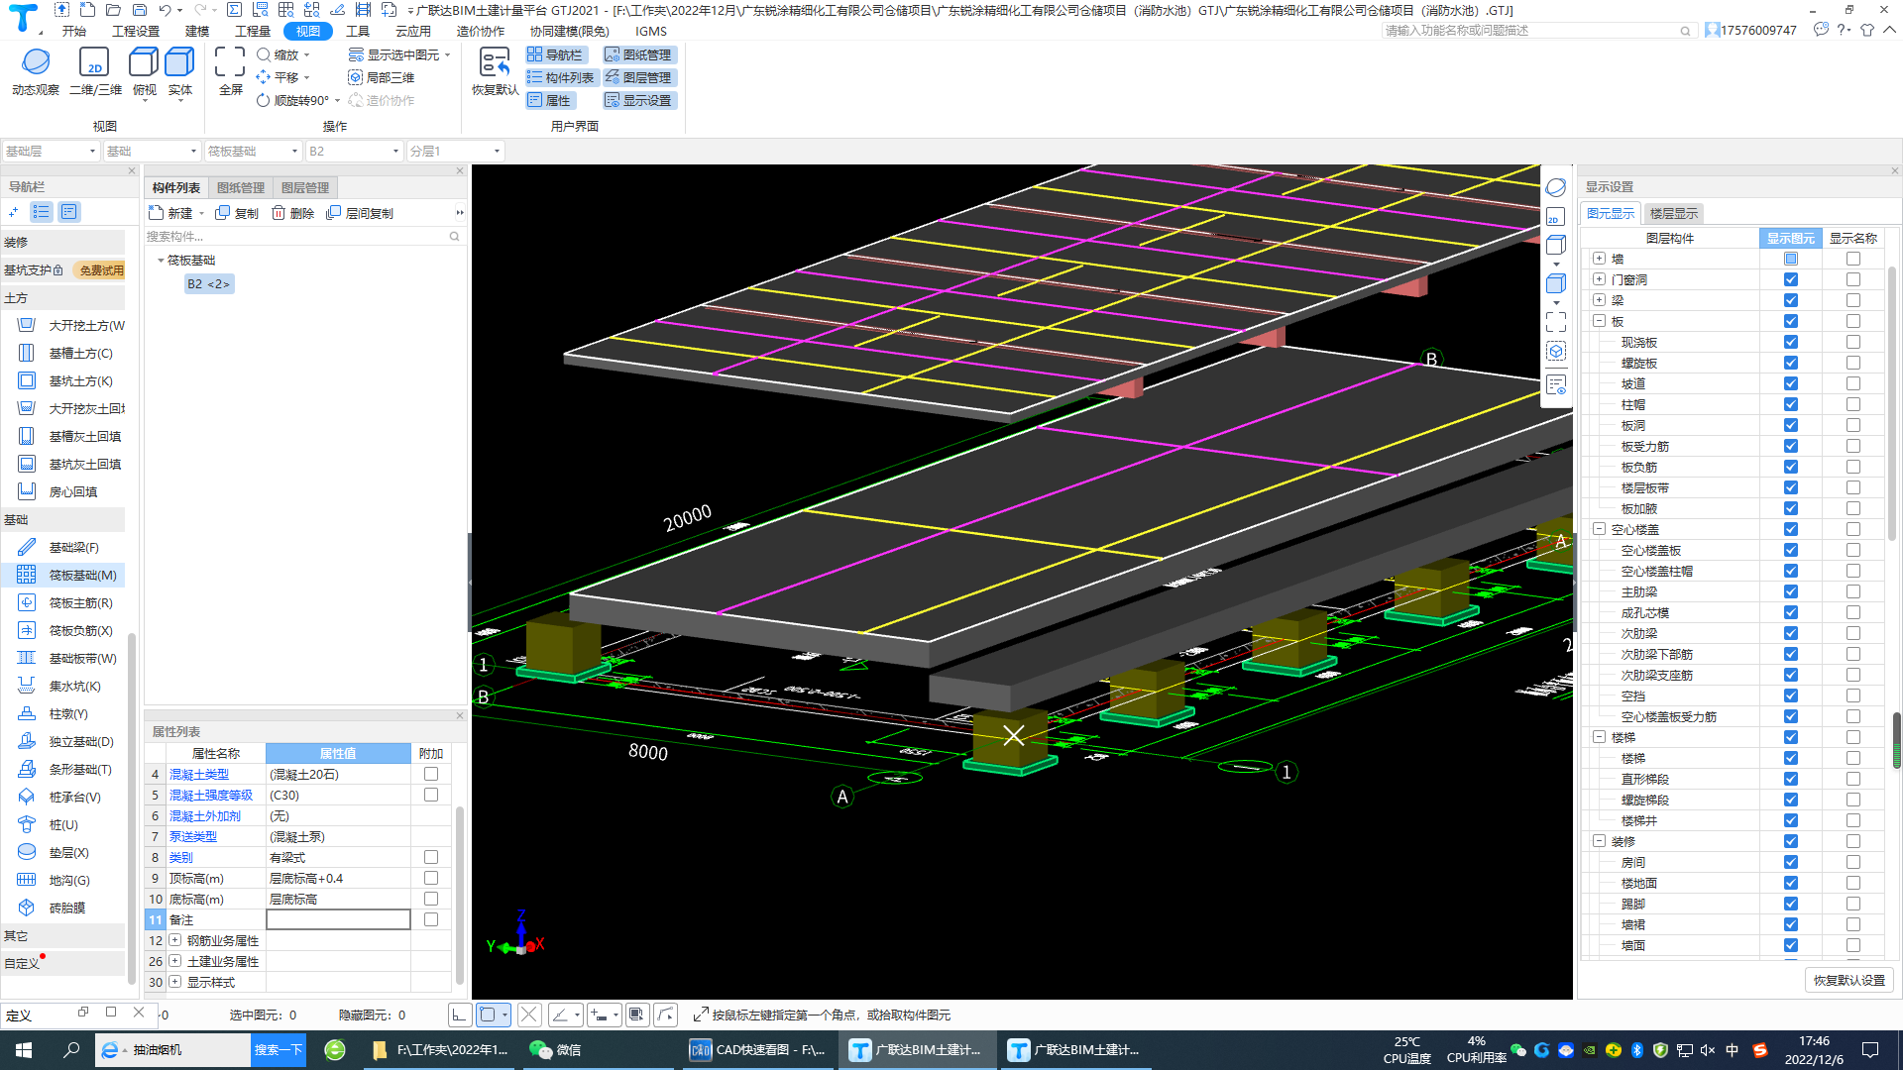Collapse 板 layer group
1903x1070 pixels.
pos(1599,321)
